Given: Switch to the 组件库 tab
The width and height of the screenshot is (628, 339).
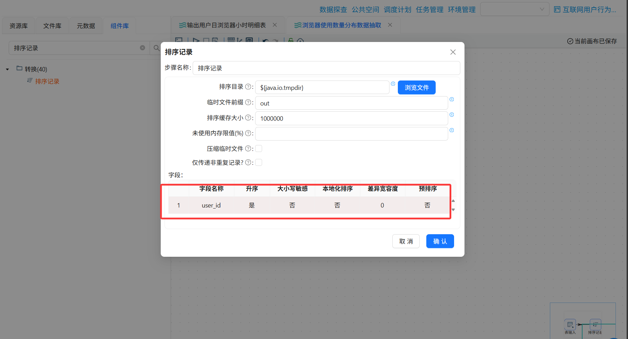Looking at the screenshot, I should tap(119, 26).
